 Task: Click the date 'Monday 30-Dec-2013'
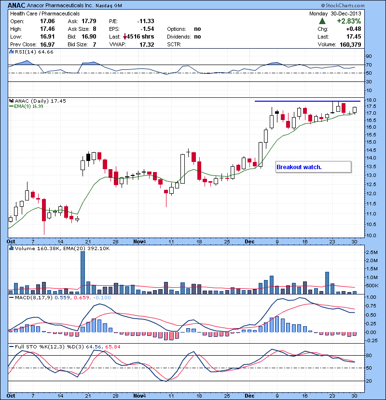(x=335, y=13)
